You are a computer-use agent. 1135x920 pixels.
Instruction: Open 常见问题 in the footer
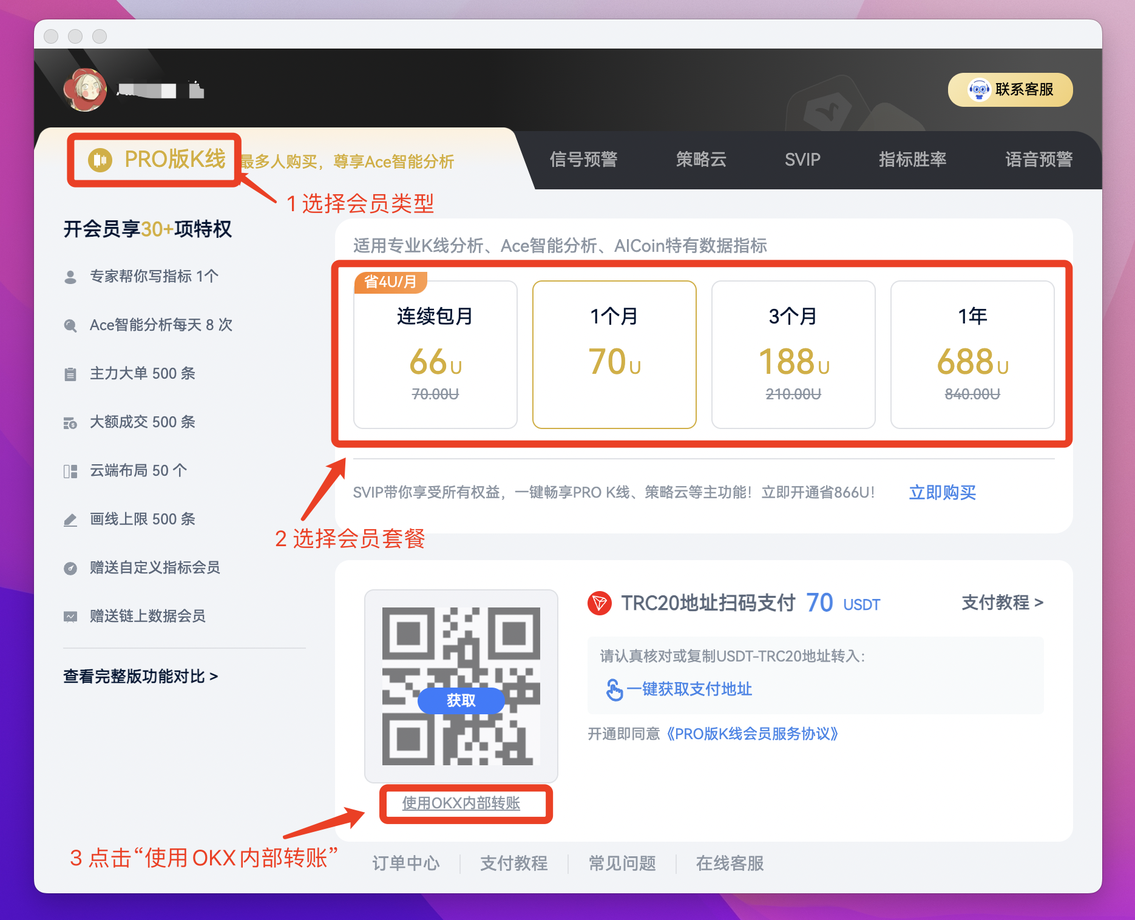(x=622, y=863)
